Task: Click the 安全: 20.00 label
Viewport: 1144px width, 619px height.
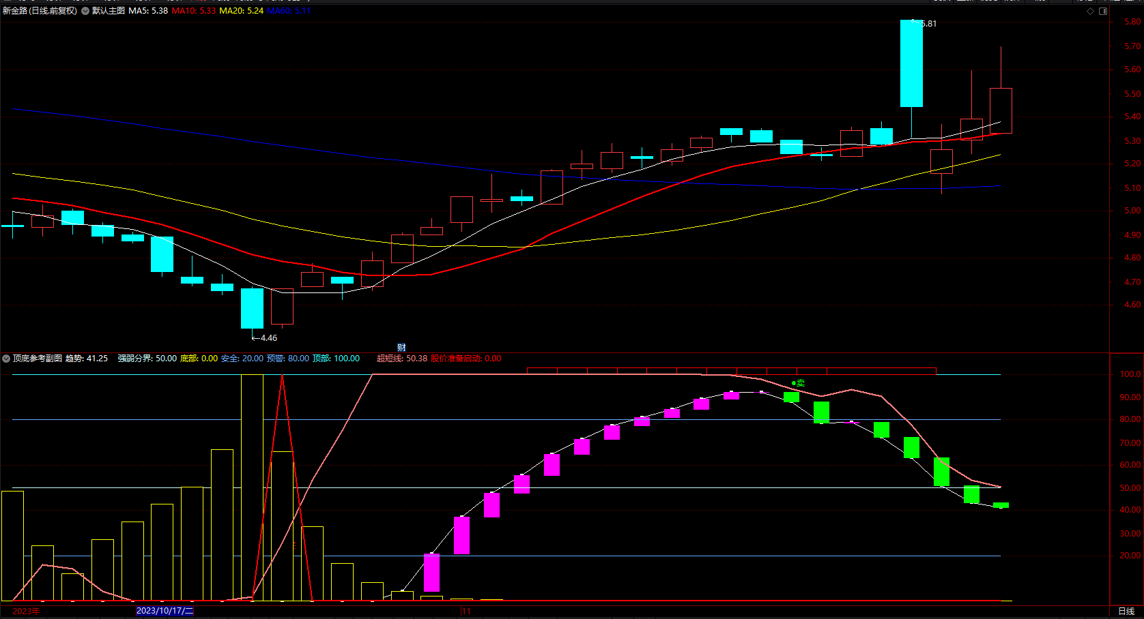Action: point(242,359)
